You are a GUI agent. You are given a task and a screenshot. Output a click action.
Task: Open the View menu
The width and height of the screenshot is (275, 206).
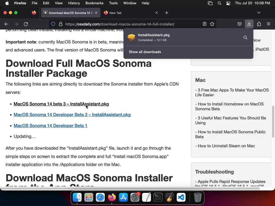(x=59, y=3)
